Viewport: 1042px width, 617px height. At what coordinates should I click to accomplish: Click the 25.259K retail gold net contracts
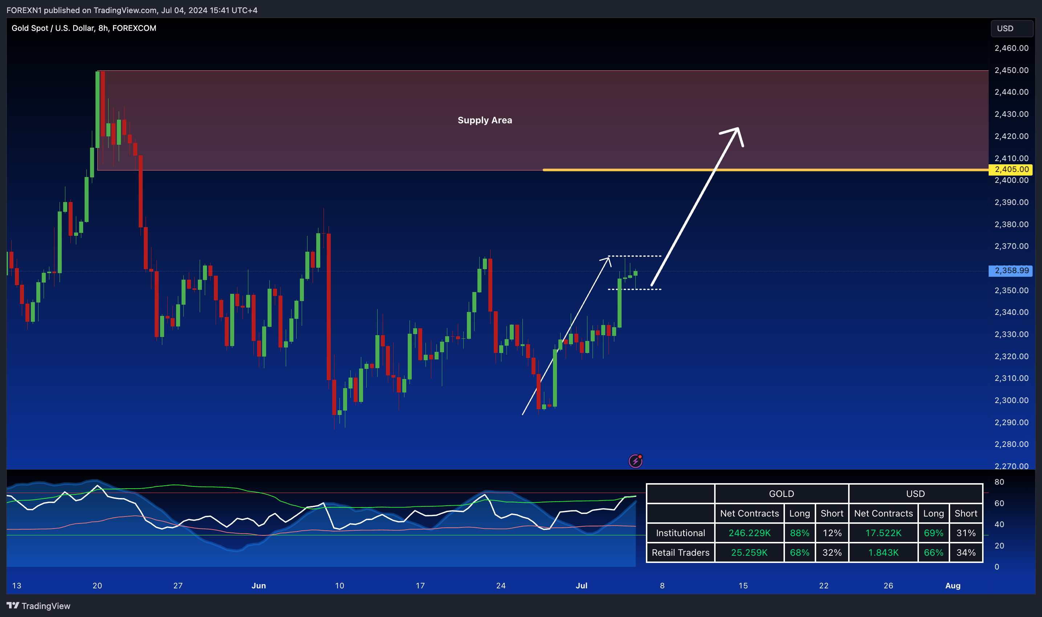[x=749, y=552]
